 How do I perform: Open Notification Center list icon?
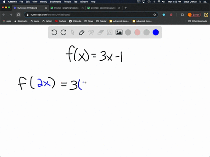point(206,2)
